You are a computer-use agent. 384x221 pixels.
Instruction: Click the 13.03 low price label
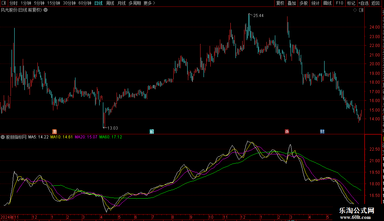click(113, 128)
